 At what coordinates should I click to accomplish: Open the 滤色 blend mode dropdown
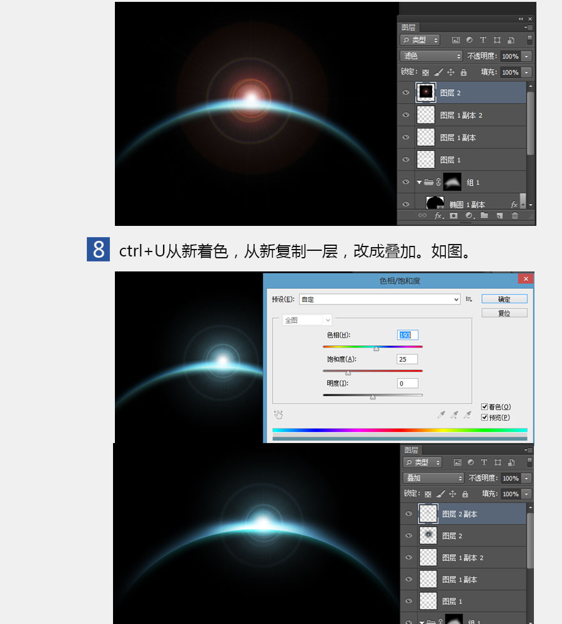point(431,56)
